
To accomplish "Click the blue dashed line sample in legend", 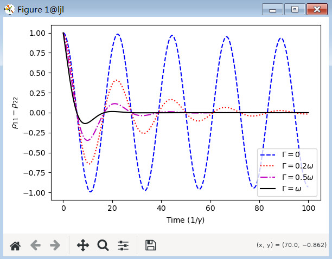I will tap(268, 155).
